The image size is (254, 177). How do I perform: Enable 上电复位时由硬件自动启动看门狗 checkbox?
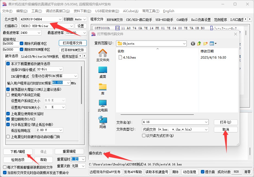[x=8, y=137]
